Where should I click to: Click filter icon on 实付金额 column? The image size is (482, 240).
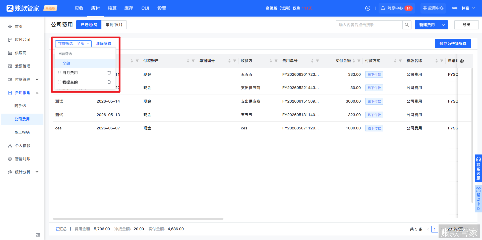(359, 61)
